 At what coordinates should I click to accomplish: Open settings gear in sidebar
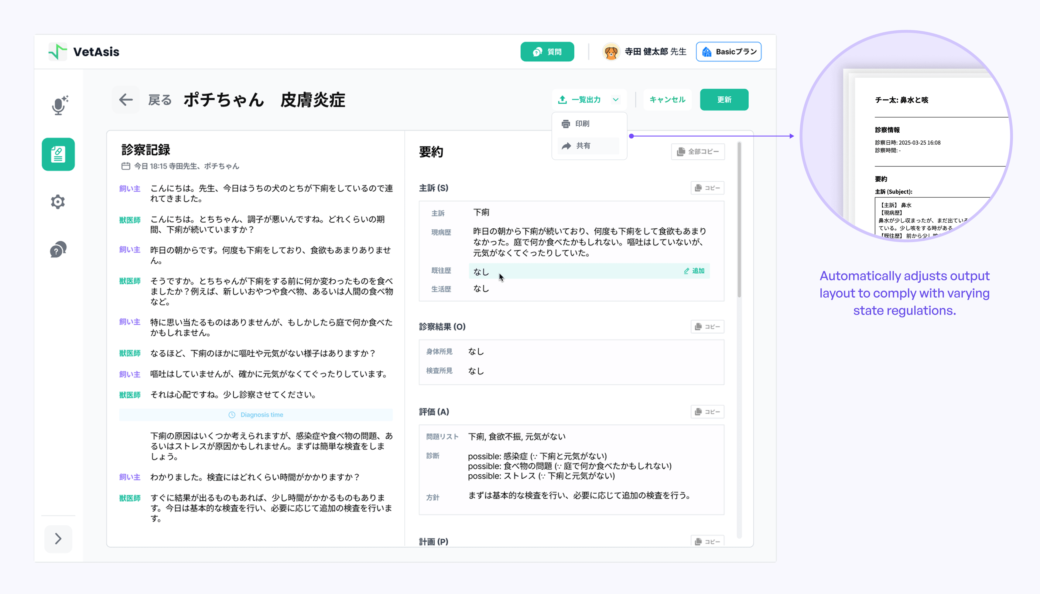58,202
